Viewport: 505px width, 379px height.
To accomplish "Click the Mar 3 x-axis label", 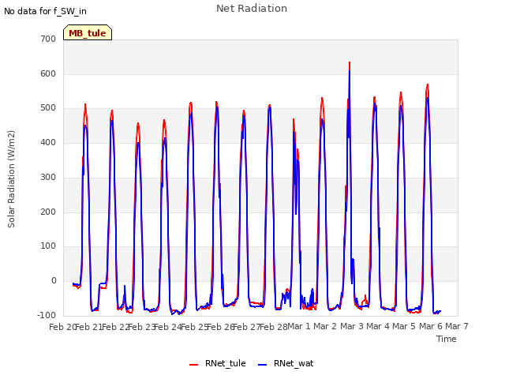I will (x=352, y=326).
